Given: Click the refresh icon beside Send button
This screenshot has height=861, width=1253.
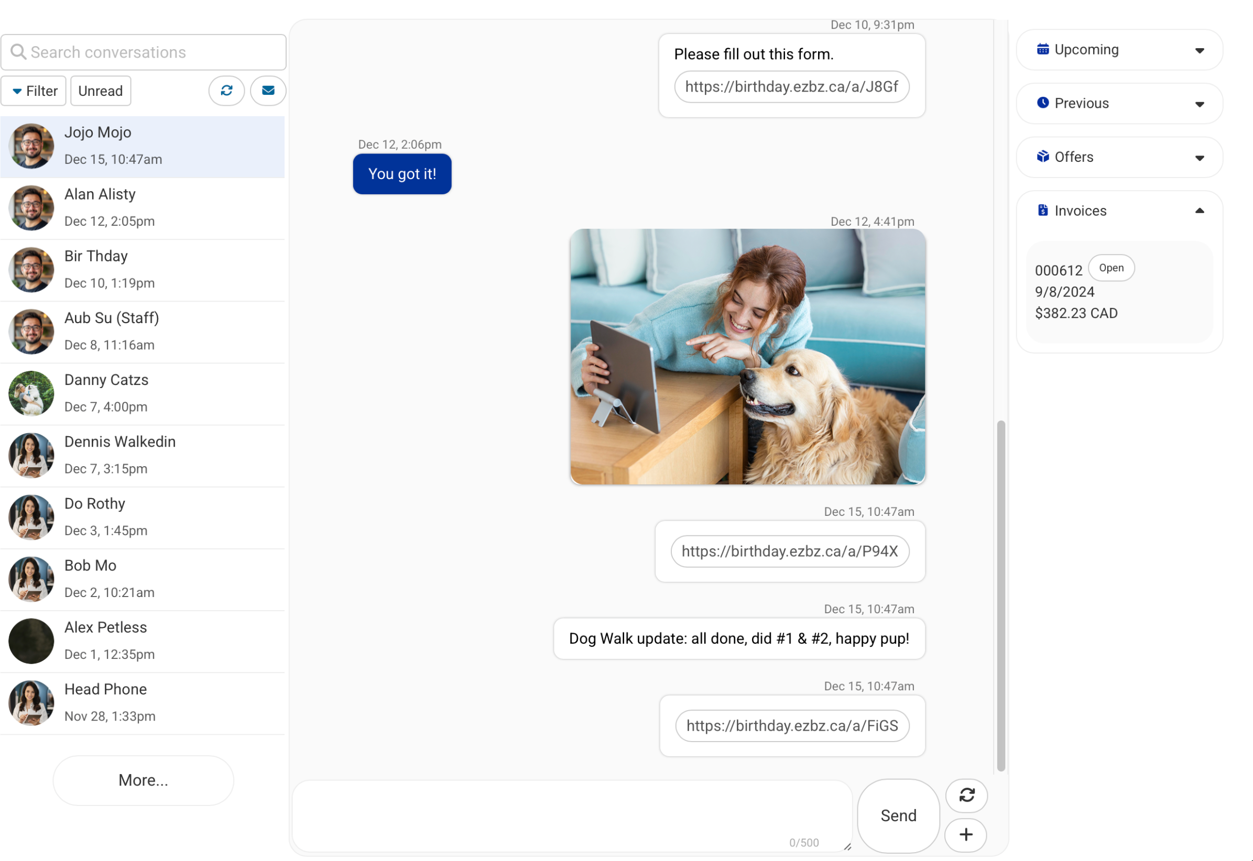Looking at the screenshot, I should click(x=966, y=795).
